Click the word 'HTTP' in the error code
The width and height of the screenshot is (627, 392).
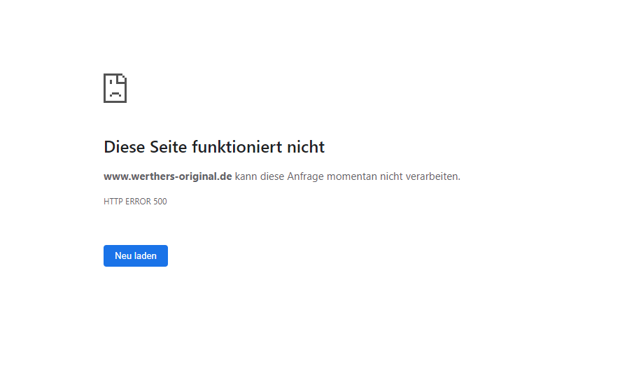113,201
